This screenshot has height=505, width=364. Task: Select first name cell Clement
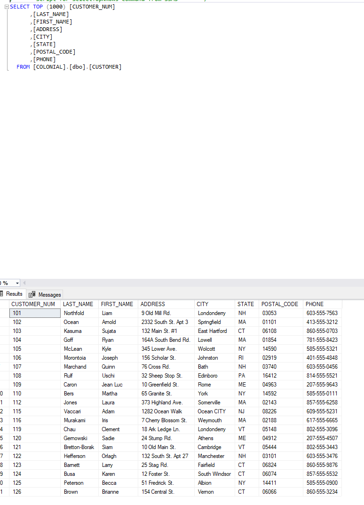click(118, 429)
